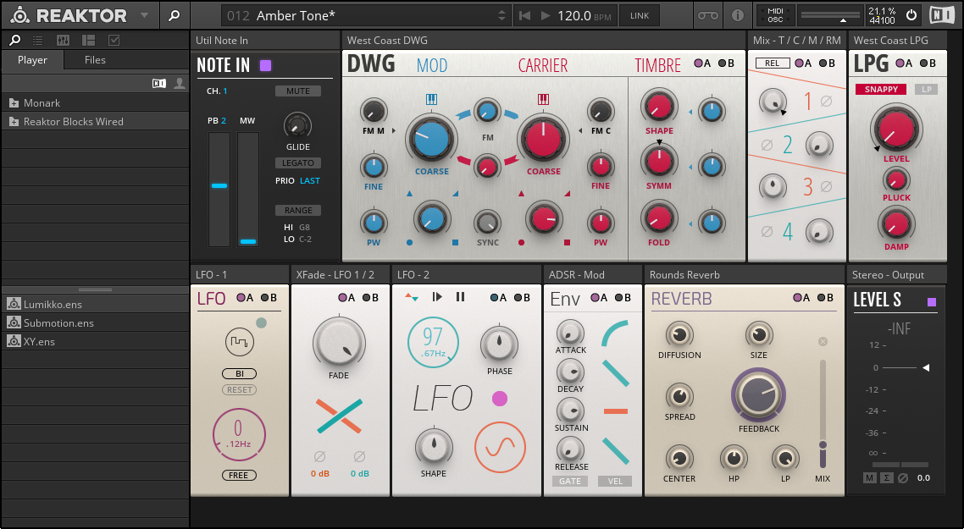Switch to the Player tab
The image size is (964, 529).
[32, 59]
